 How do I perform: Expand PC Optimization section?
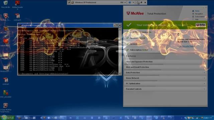165,84
